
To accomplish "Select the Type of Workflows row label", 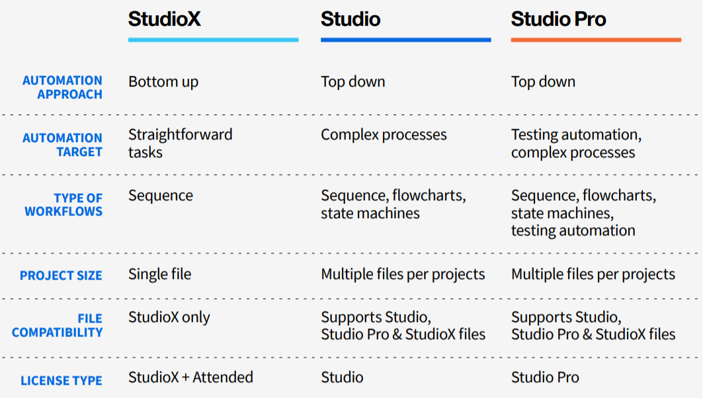I will (64, 205).
